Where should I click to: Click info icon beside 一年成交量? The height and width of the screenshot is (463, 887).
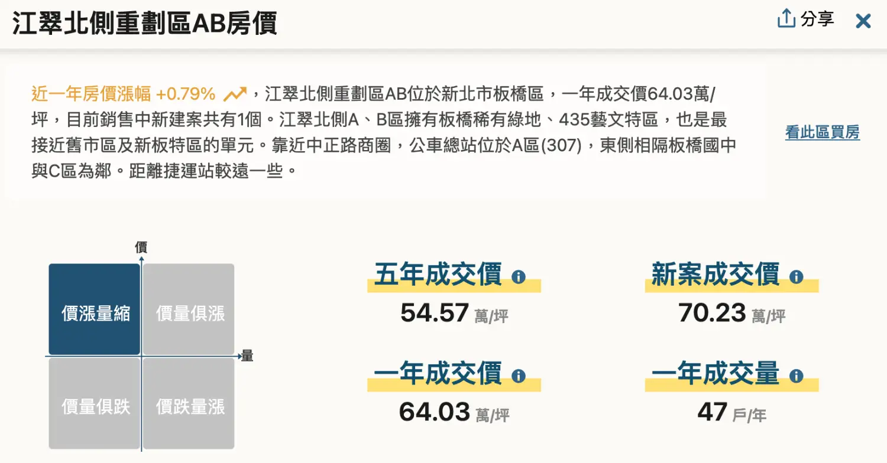[797, 376]
